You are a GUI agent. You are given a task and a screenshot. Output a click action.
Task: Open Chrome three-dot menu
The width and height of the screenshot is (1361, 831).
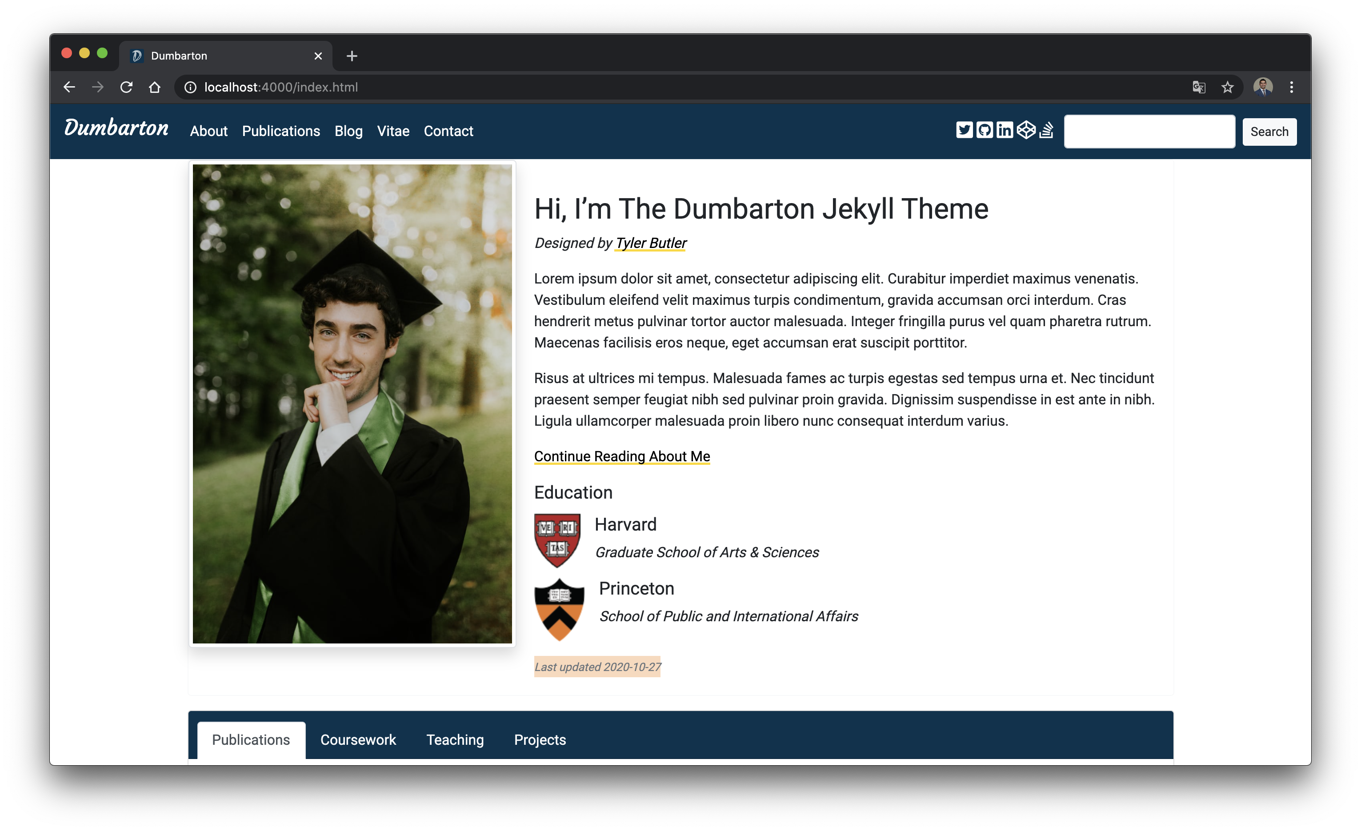click(x=1291, y=87)
